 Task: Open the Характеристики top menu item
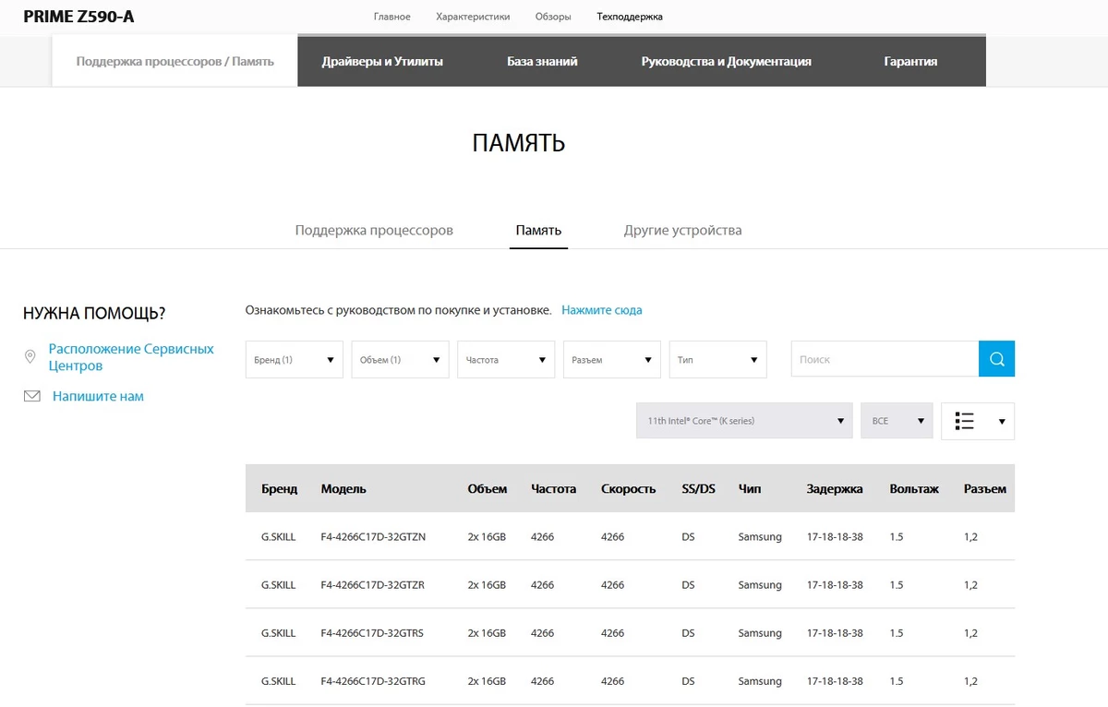pyautogui.click(x=473, y=17)
